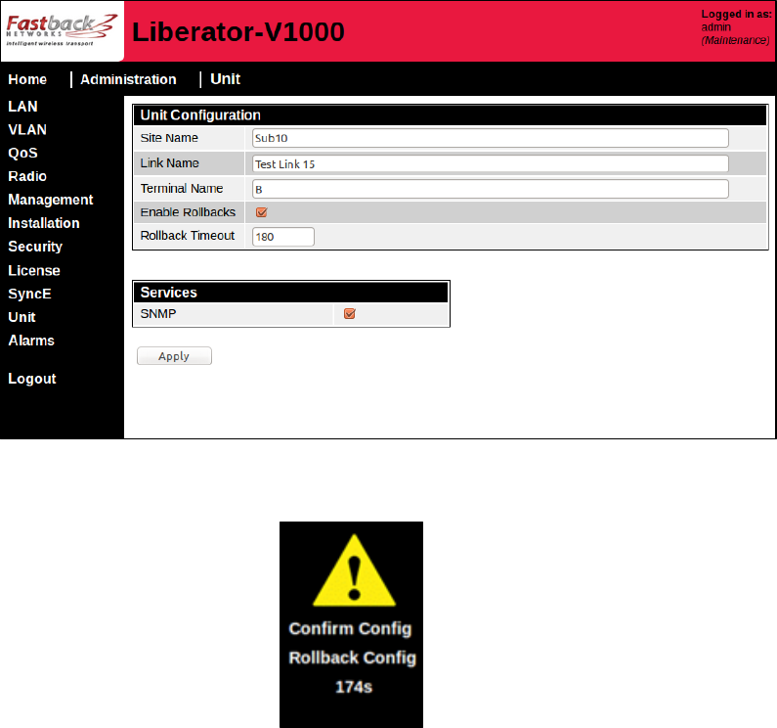
Task: Click the Enable Rollbacks label
Action: 188,212
